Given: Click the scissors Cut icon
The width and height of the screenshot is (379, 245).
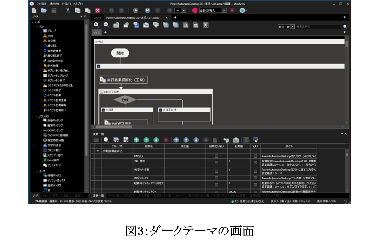Looking at the screenshot, I should pos(68,10).
